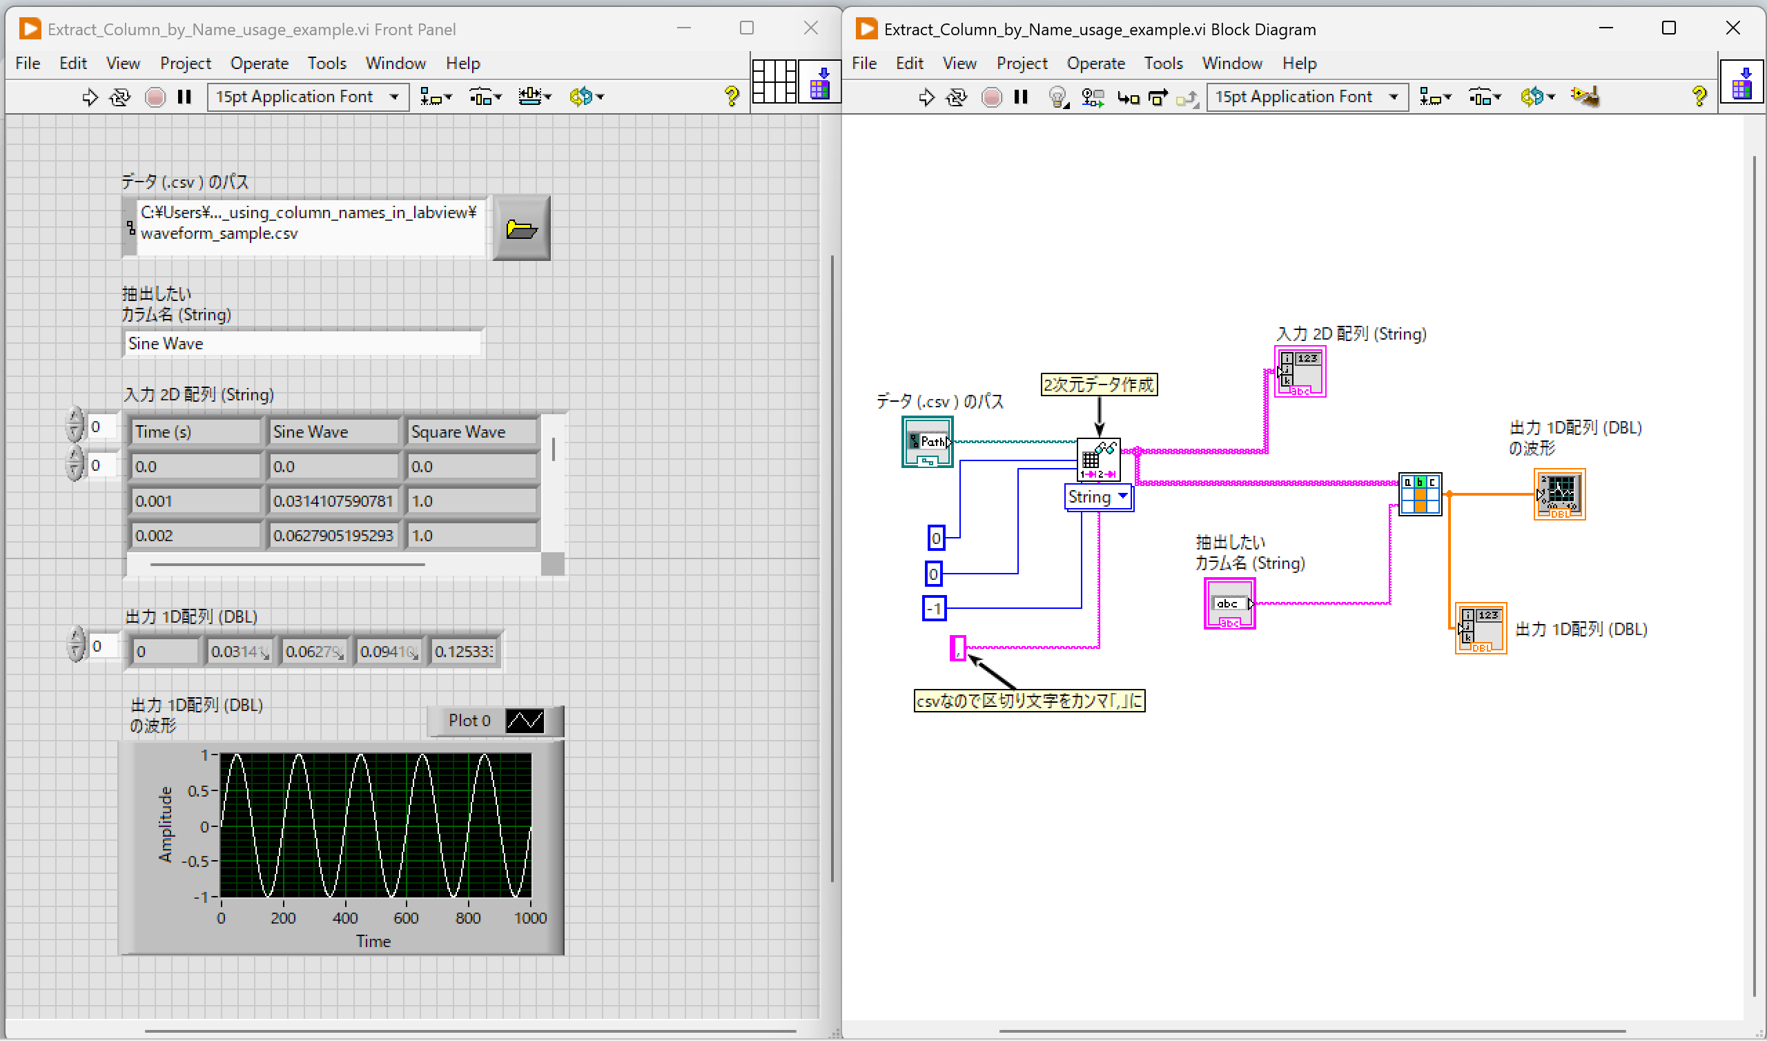The height and width of the screenshot is (1041, 1767).
Task: Select the -1 numeric constant
Action: point(934,608)
